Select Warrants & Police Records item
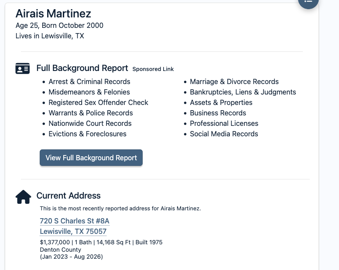The image size is (339, 270). click(91, 113)
